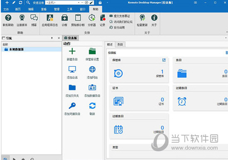228x160 pixels.
Task: Expand dropdown arrow next to lock icon
Action: coord(108,2)
